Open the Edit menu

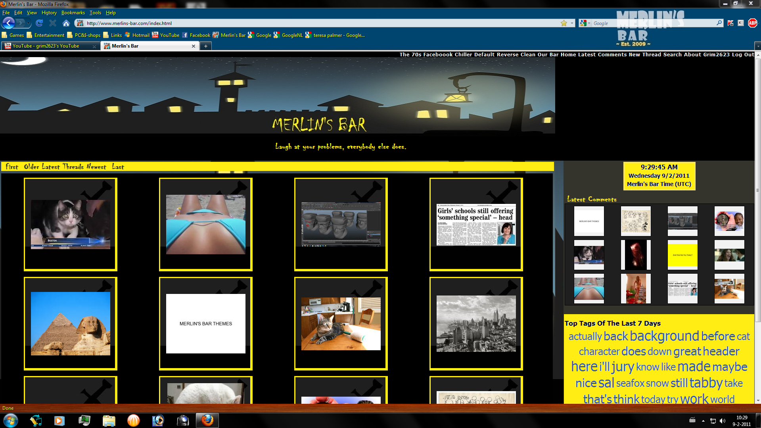pos(18,13)
